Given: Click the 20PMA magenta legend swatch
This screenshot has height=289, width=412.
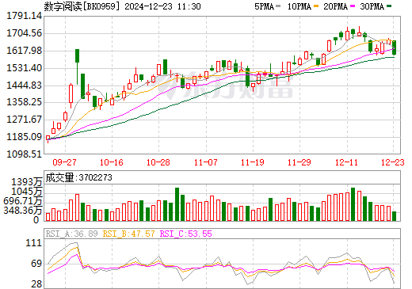Looking at the screenshot, I should click(x=353, y=6).
